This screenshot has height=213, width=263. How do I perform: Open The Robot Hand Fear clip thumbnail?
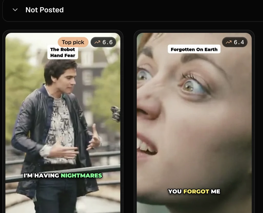point(63,123)
